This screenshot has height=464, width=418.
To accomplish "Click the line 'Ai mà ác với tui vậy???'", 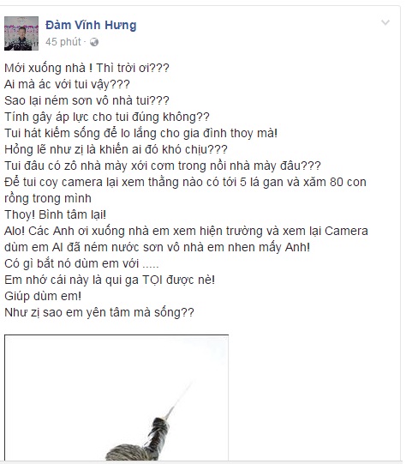I will pyautogui.click(x=67, y=84).
